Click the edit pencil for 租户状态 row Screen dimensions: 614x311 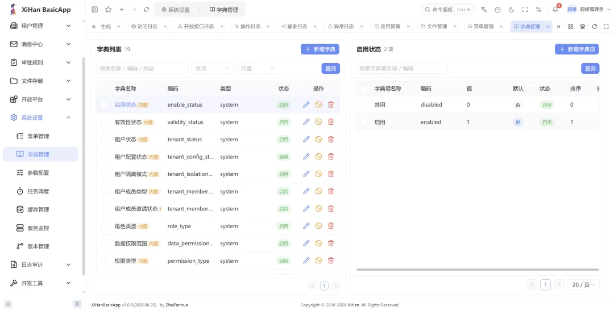click(x=306, y=139)
